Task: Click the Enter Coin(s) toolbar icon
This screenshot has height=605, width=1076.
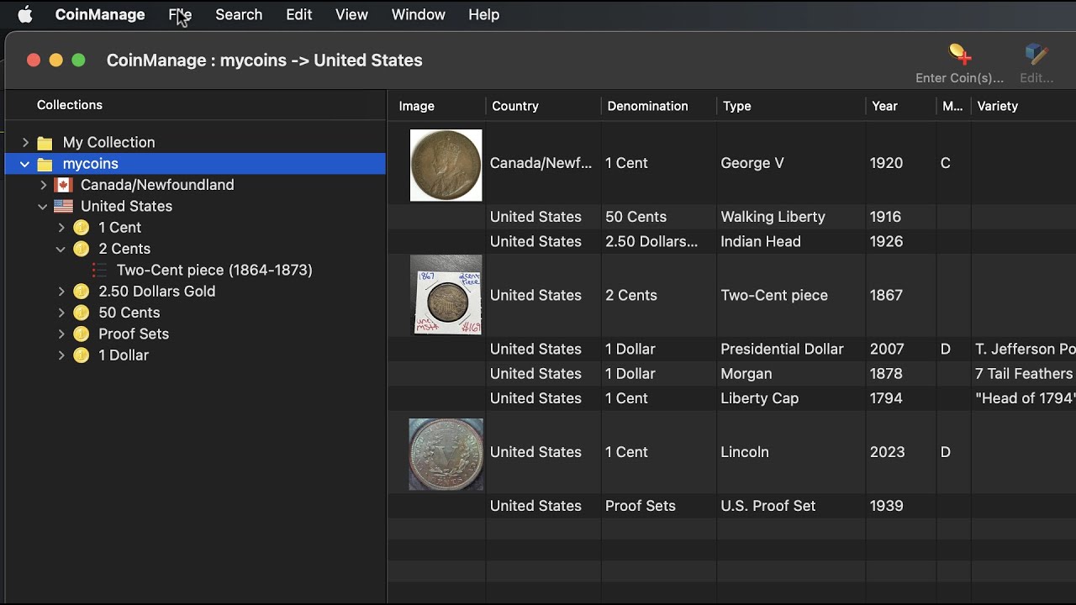Action: pyautogui.click(x=960, y=55)
